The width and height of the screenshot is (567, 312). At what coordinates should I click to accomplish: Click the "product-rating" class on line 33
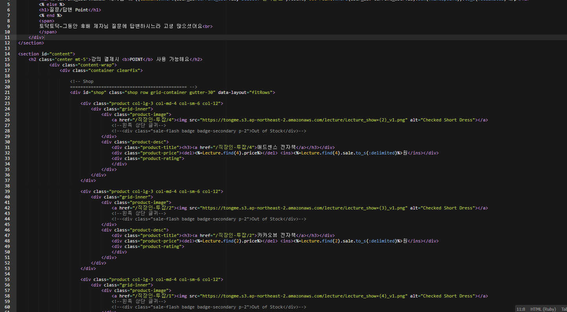pyautogui.click(x=161, y=158)
